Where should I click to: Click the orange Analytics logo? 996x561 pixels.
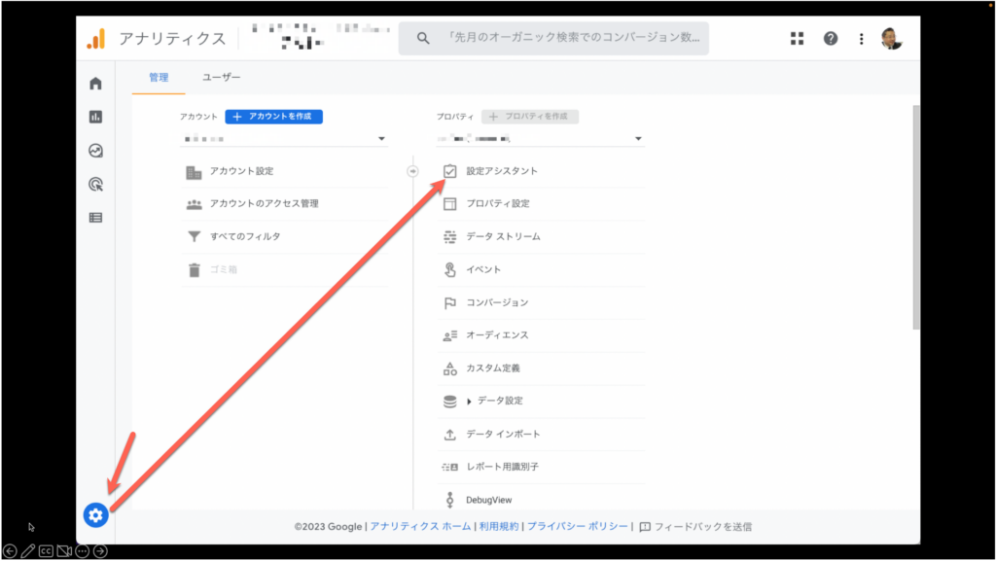(96, 39)
